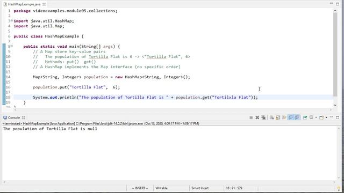This screenshot has width=344, height=193.
Task: Click the Writable status bar entry
Action: coord(161,188)
